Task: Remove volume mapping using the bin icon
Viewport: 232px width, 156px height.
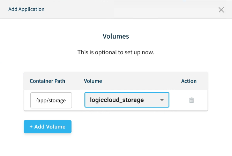Action: click(x=192, y=100)
